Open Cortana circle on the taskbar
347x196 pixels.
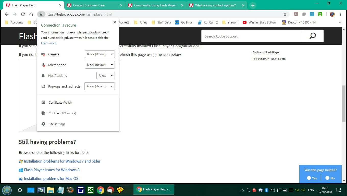pos(20,190)
